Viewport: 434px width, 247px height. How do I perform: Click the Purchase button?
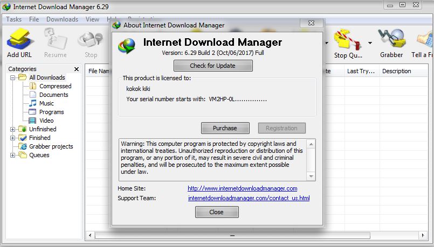pos(225,128)
